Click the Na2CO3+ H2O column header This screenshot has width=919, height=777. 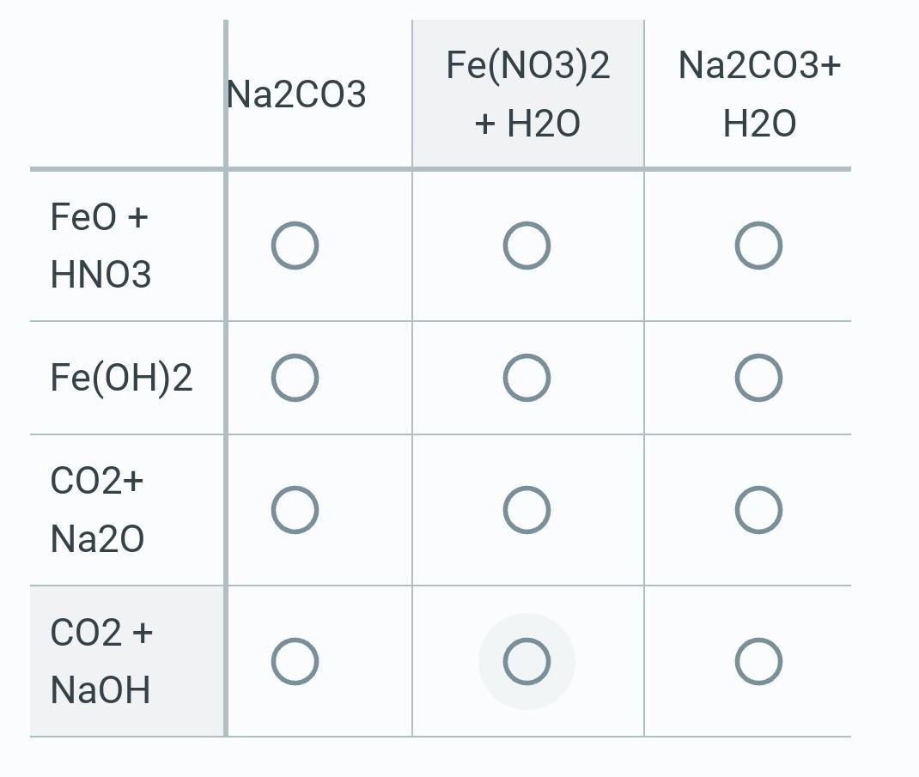point(759,94)
